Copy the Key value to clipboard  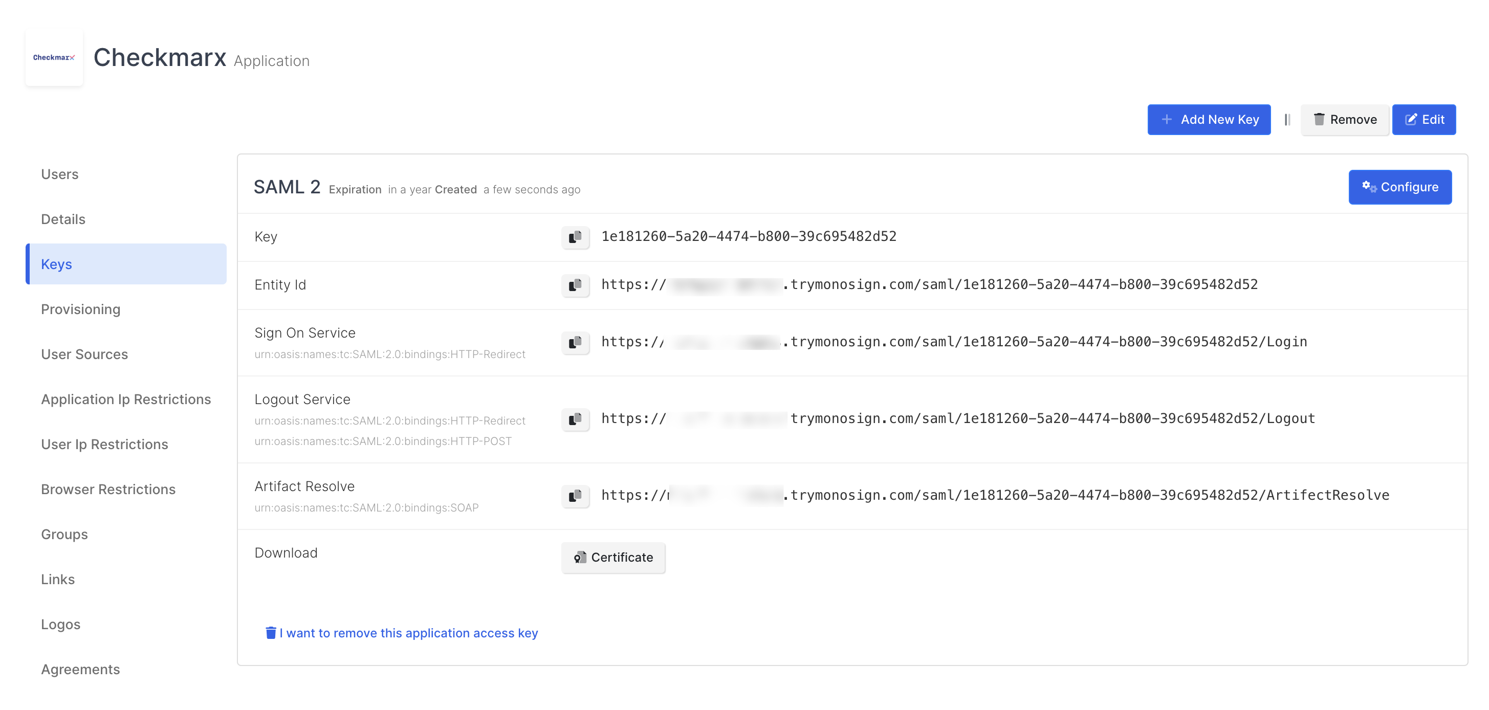[575, 237]
